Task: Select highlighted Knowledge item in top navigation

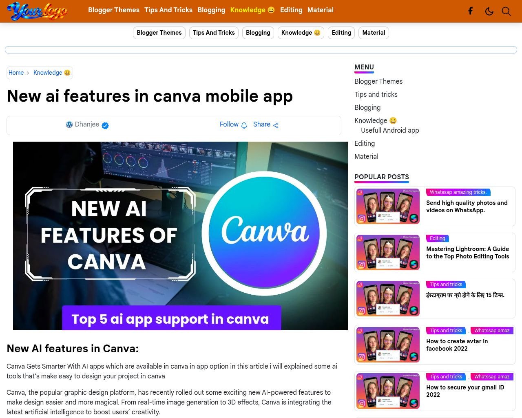Action: tap(252, 10)
